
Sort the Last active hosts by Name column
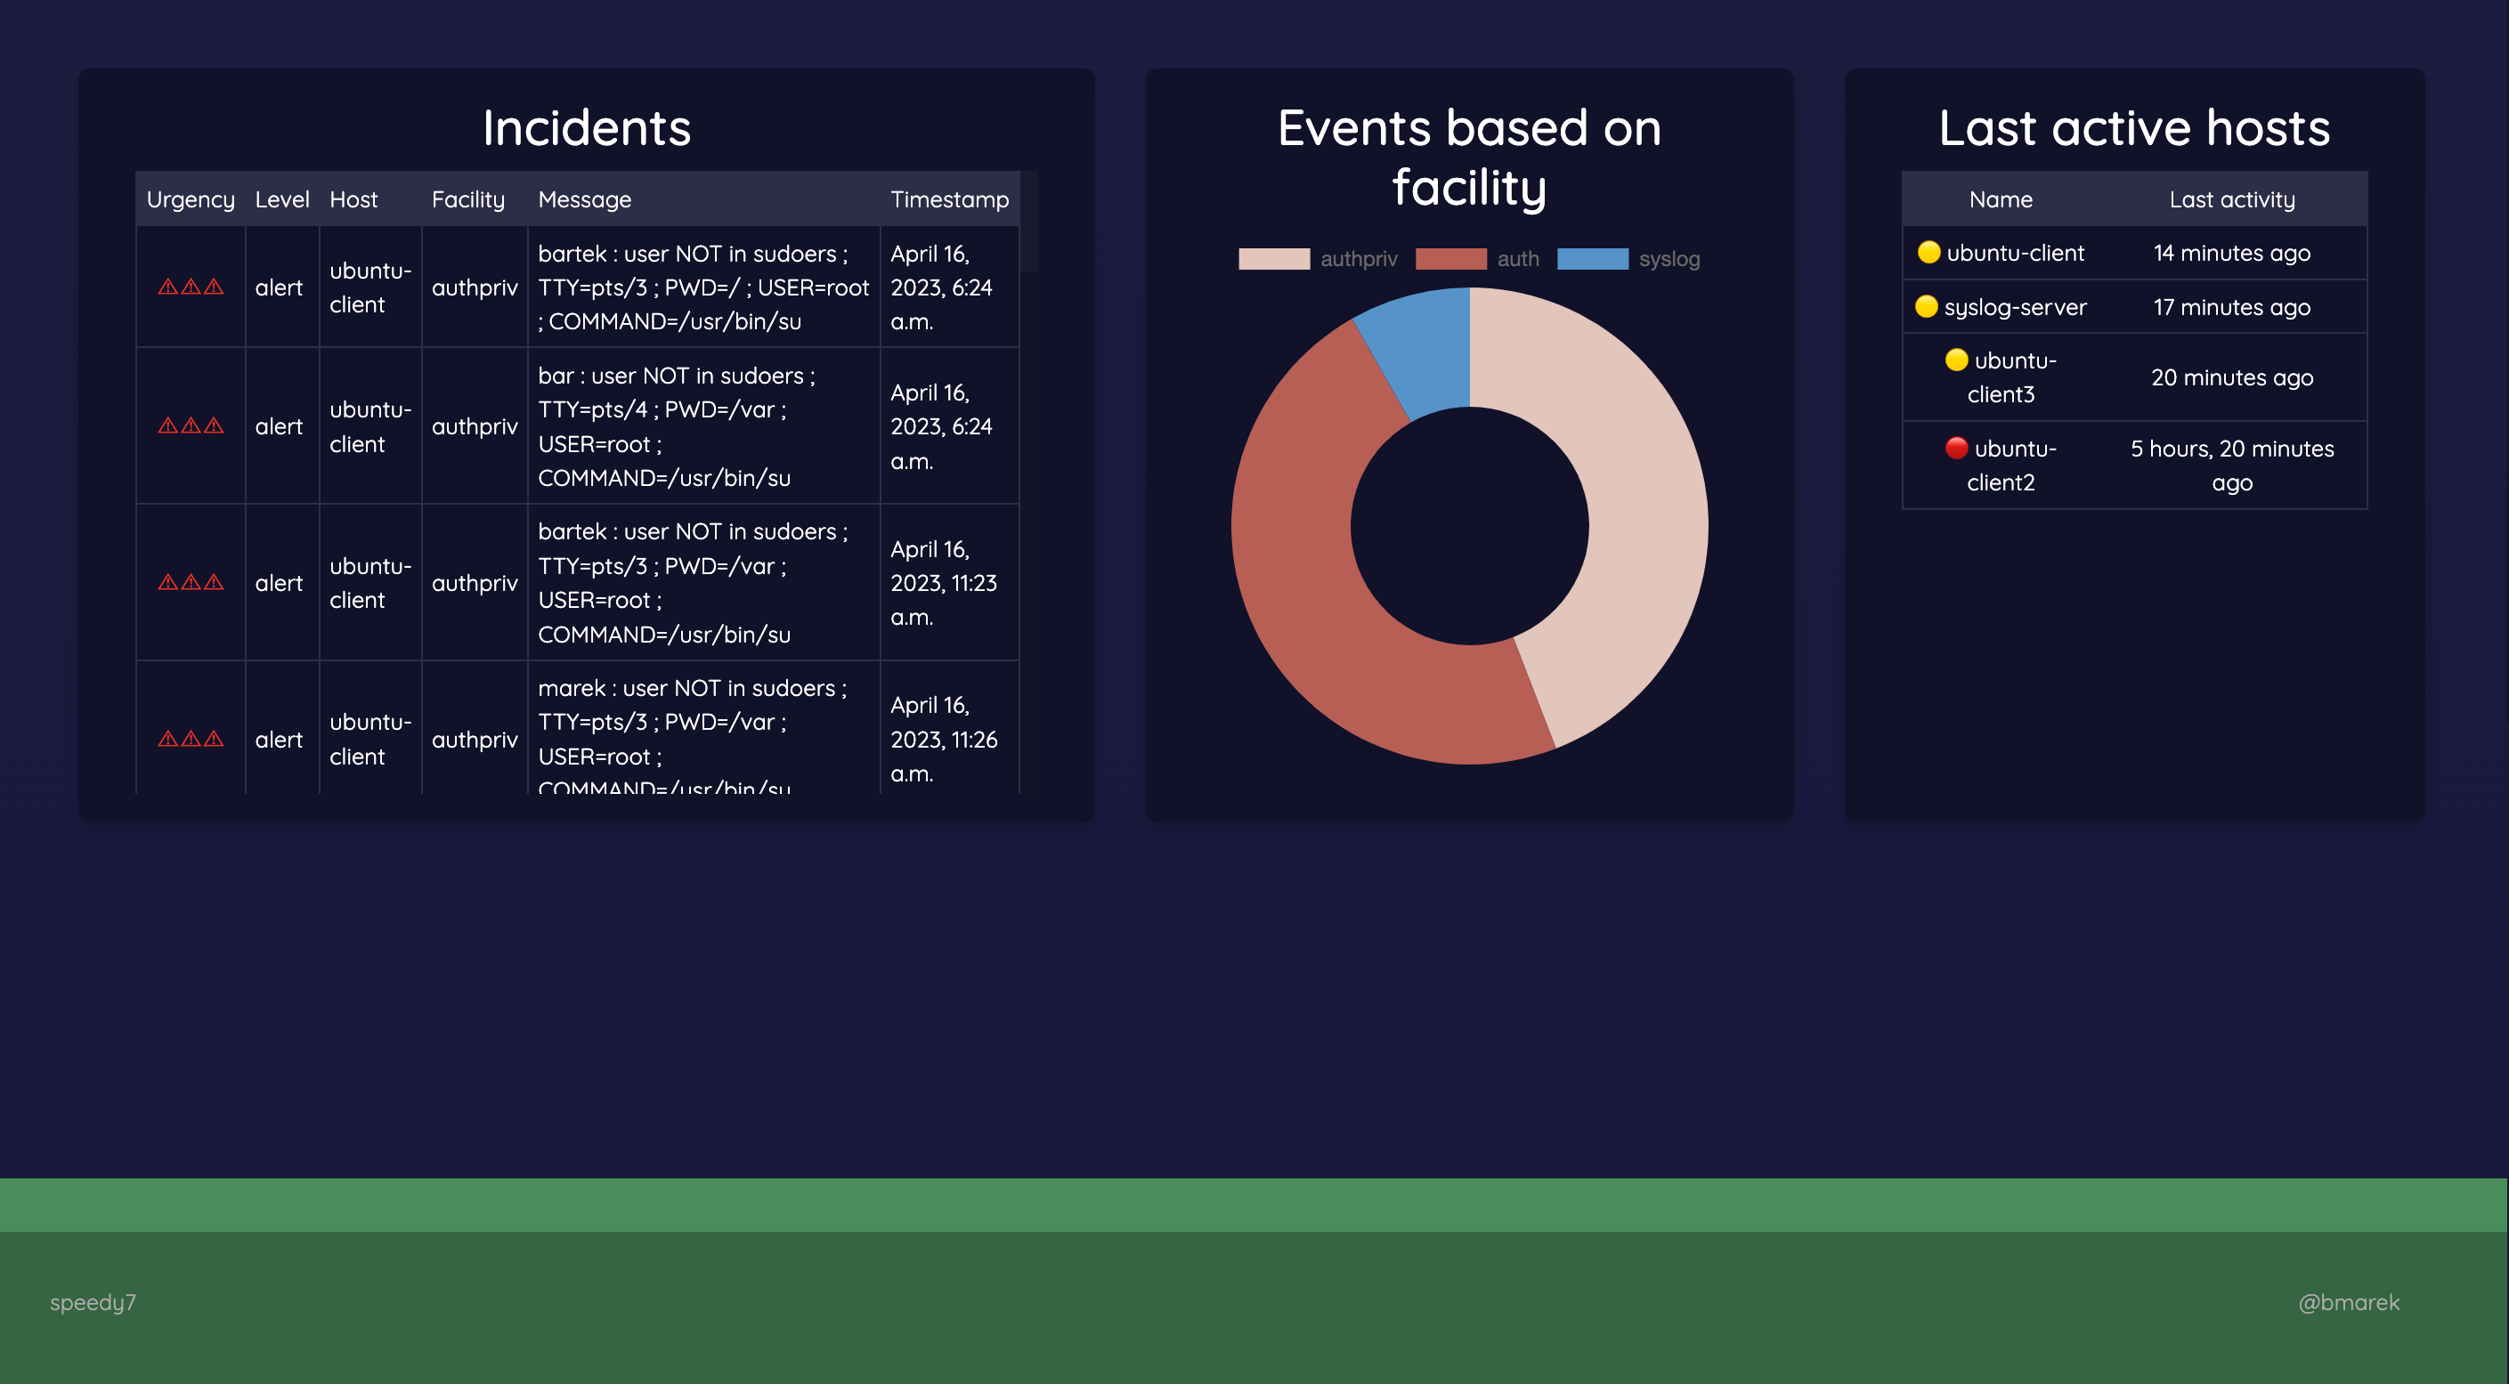(x=2000, y=198)
